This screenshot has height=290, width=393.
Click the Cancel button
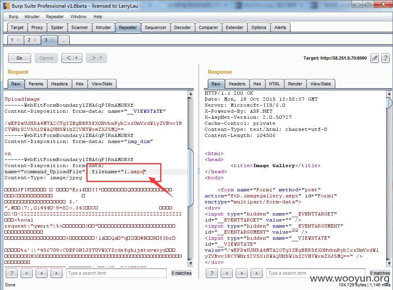[46, 58]
